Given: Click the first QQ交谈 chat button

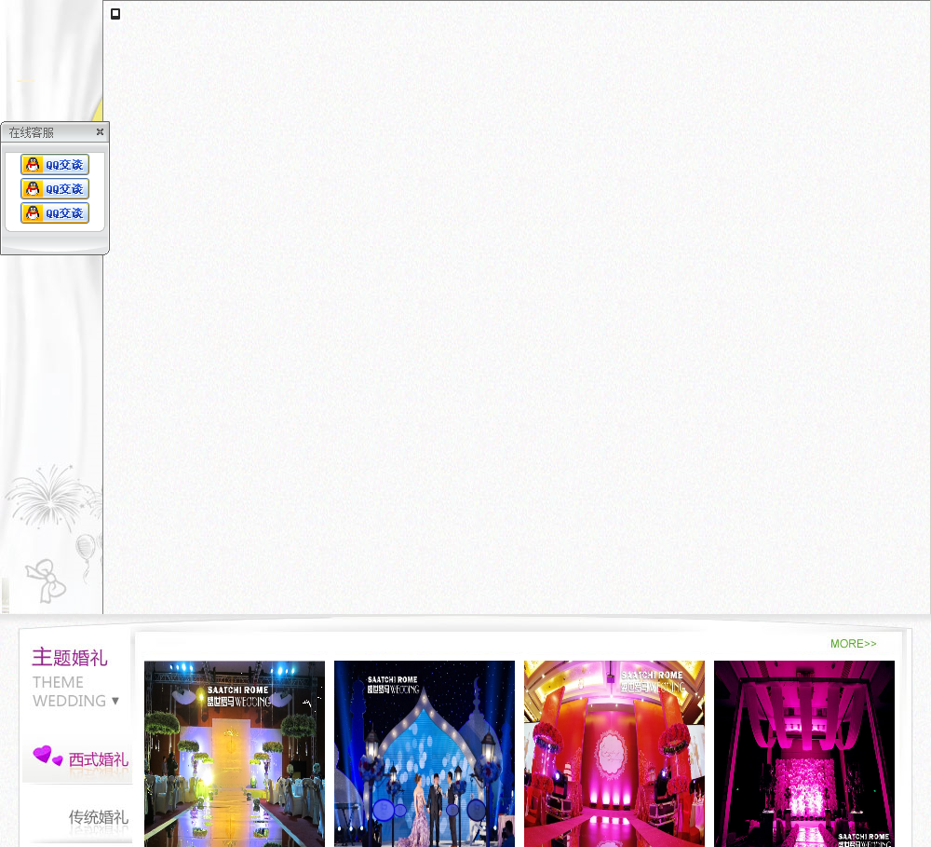Looking at the screenshot, I should pos(55,165).
